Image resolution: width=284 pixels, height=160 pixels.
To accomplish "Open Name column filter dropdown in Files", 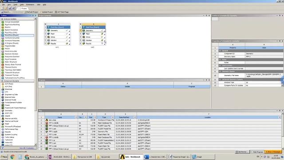I will [76, 117].
